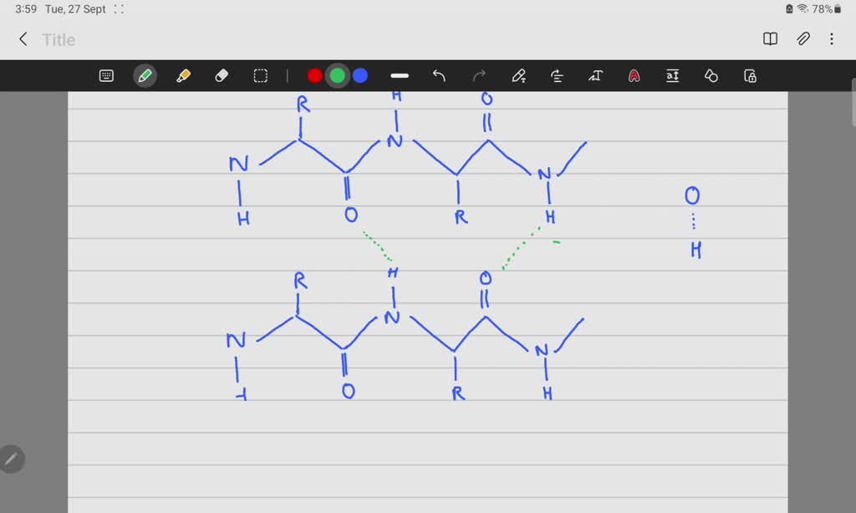Click the Title field to rename note
This screenshot has height=513, width=856.
(x=59, y=39)
